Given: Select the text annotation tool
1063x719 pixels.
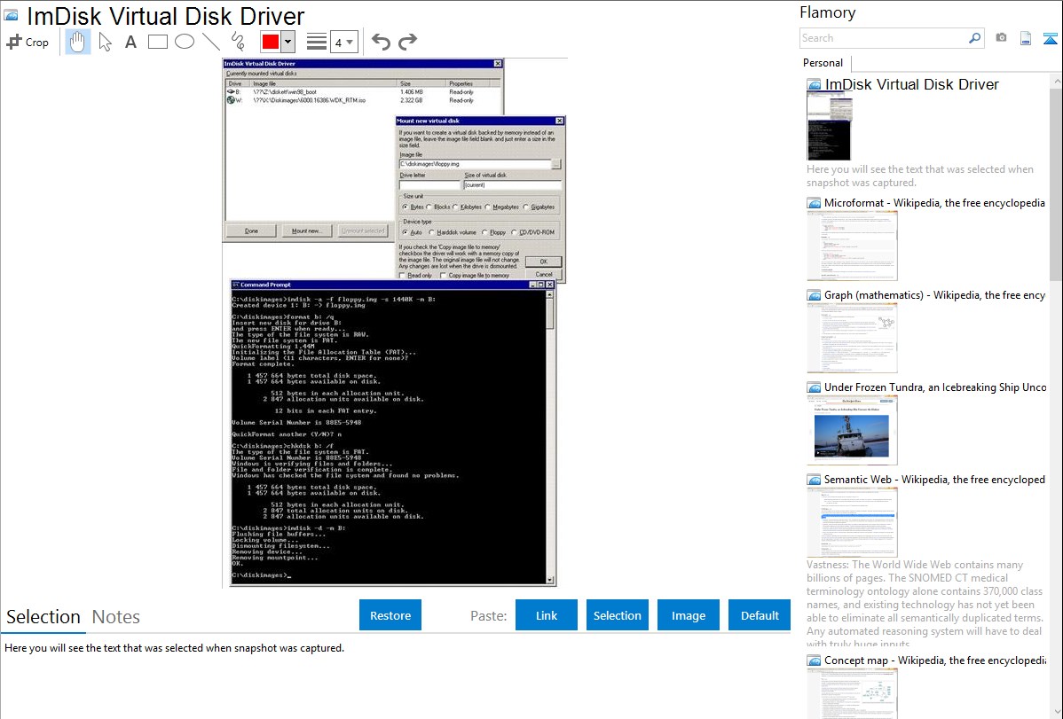Looking at the screenshot, I should coord(130,42).
